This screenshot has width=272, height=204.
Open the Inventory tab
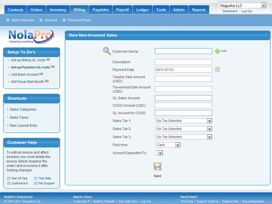point(58,10)
